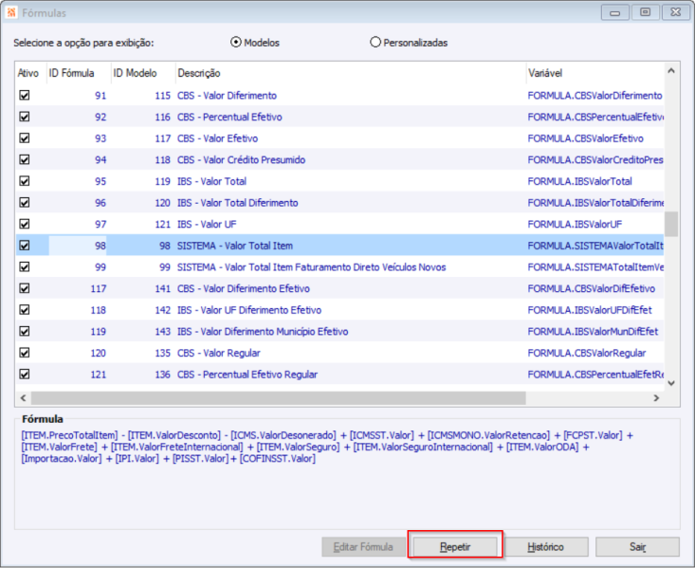The image size is (695, 568).
Task: Click the list scroll up arrow
Action: [x=671, y=70]
